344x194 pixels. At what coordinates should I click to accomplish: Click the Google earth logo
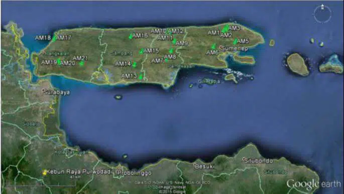[314, 184]
